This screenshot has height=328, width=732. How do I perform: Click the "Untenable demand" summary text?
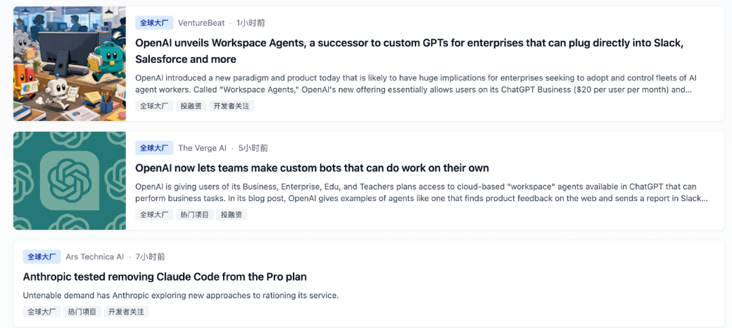[180, 296]
